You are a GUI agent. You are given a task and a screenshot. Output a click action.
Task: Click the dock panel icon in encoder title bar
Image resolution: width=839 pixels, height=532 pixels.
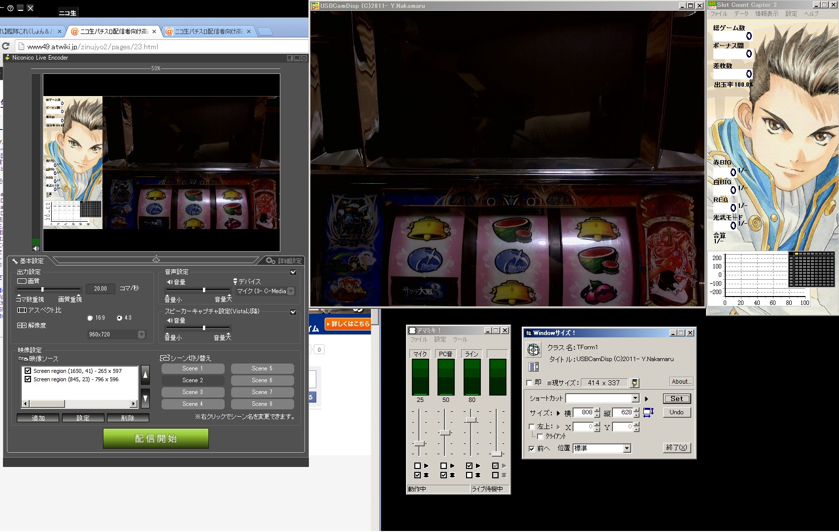coord(290,58)
